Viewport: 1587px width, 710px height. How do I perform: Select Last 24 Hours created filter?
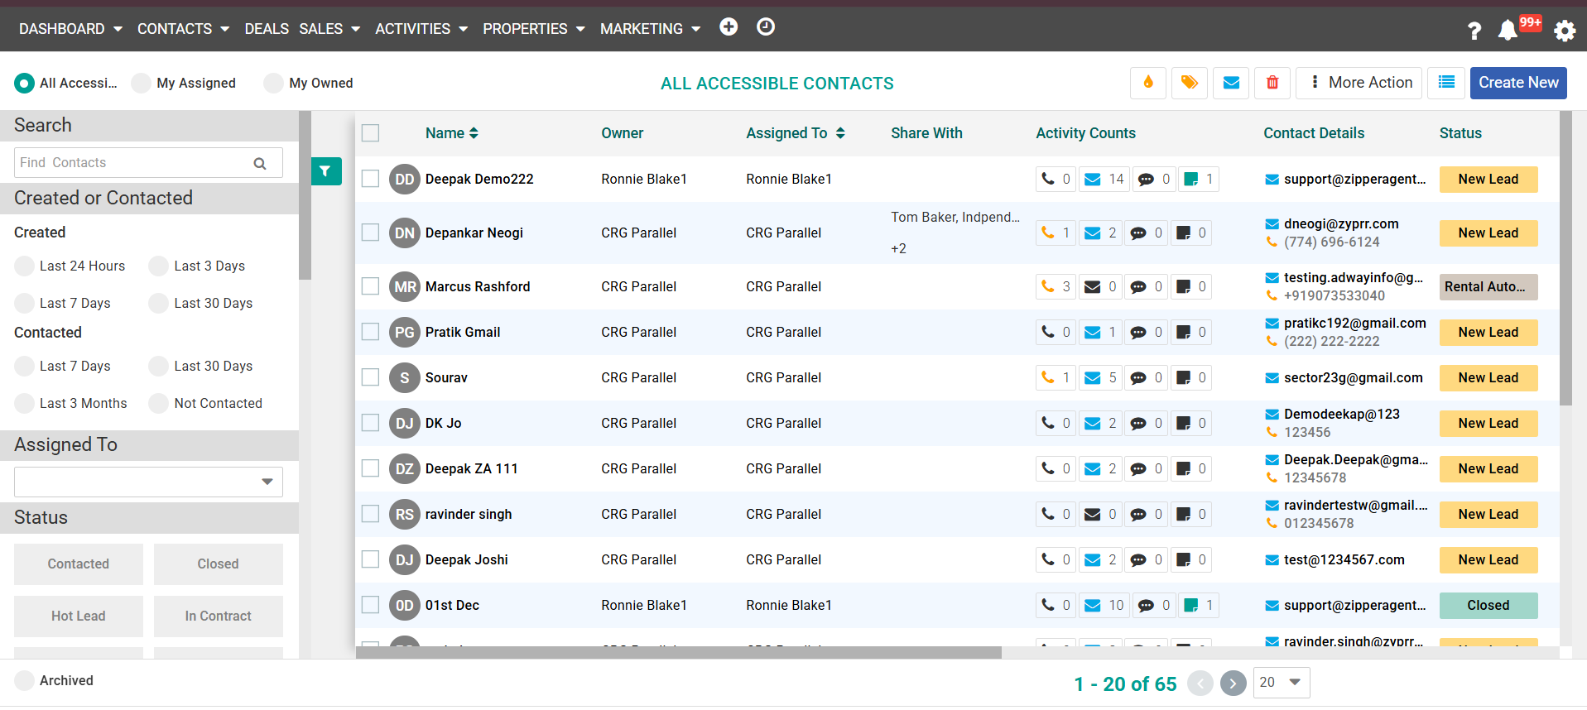[25, 266]
